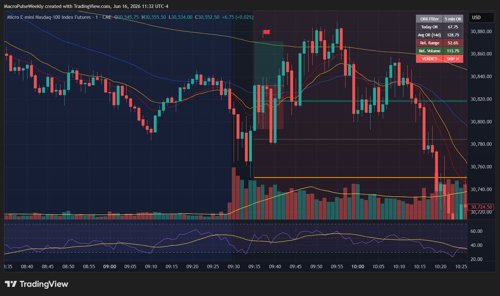500x296 pixels.
Task: Click the 30,860.00 price axis label
Action: click(x=482, y=54)
